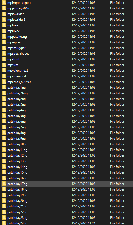
Task: Select the mpluxe2 folder row
Action: click(67, 31)
